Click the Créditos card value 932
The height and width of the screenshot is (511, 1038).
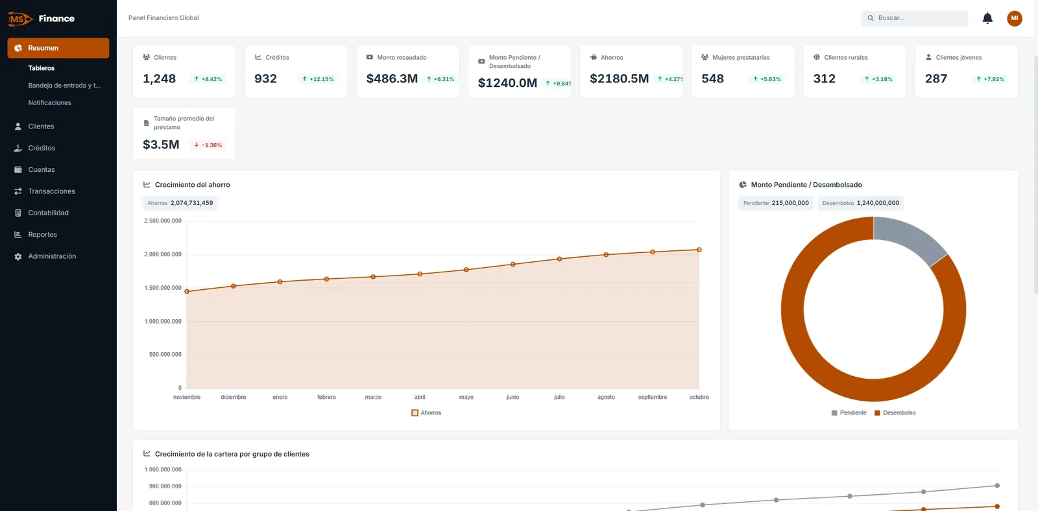(x=265, y=78)
